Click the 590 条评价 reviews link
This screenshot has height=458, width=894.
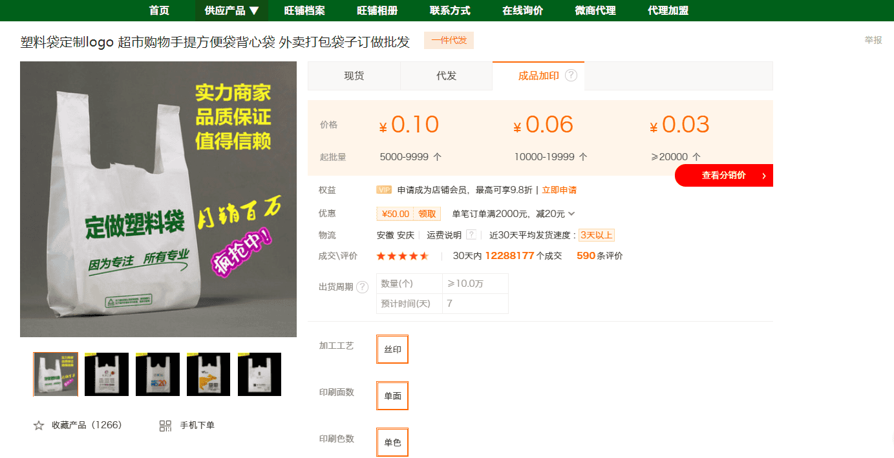[600, 256]
